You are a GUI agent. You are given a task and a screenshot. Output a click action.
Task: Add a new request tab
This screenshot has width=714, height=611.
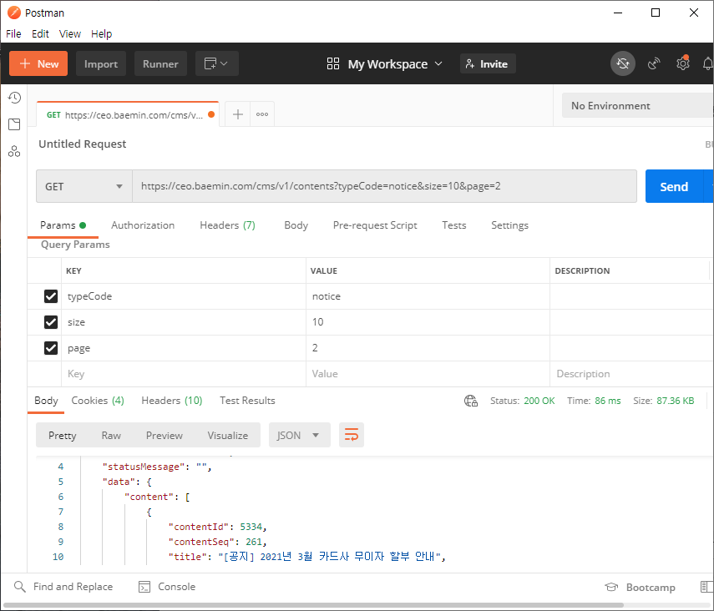pyautogui.click(x=238, y=114)
